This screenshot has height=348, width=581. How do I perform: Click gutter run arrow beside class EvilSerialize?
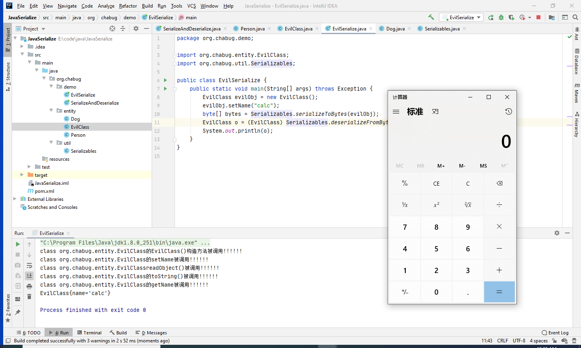coord(165,80)
